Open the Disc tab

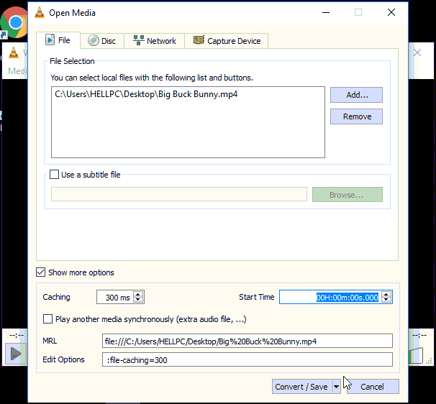click(x=102, y=41)
